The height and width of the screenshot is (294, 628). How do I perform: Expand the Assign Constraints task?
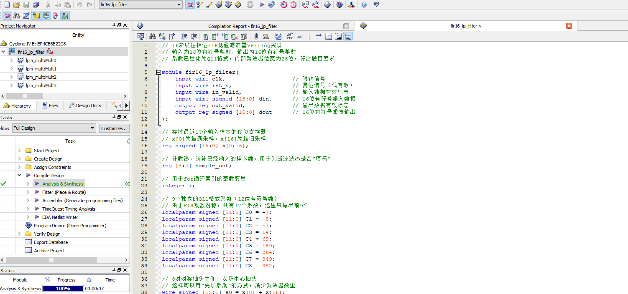[x=19, y=167]
